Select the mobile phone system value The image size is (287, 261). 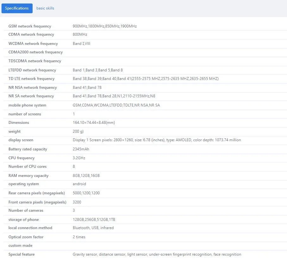(x=116, y=105)
